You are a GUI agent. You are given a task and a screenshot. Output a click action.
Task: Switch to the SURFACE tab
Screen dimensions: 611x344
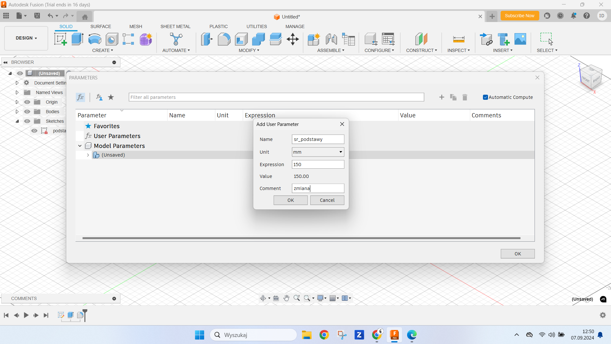pyautogui.click(x=101, y=26)
